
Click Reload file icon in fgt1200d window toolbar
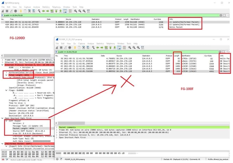pos(34,11)
